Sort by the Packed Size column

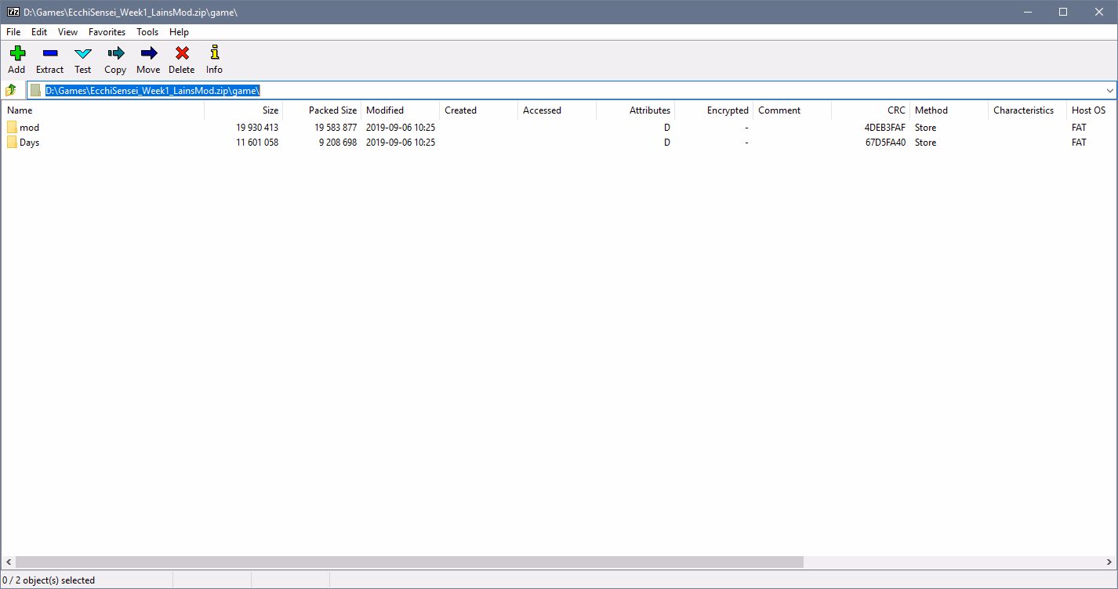coord(332,110)
